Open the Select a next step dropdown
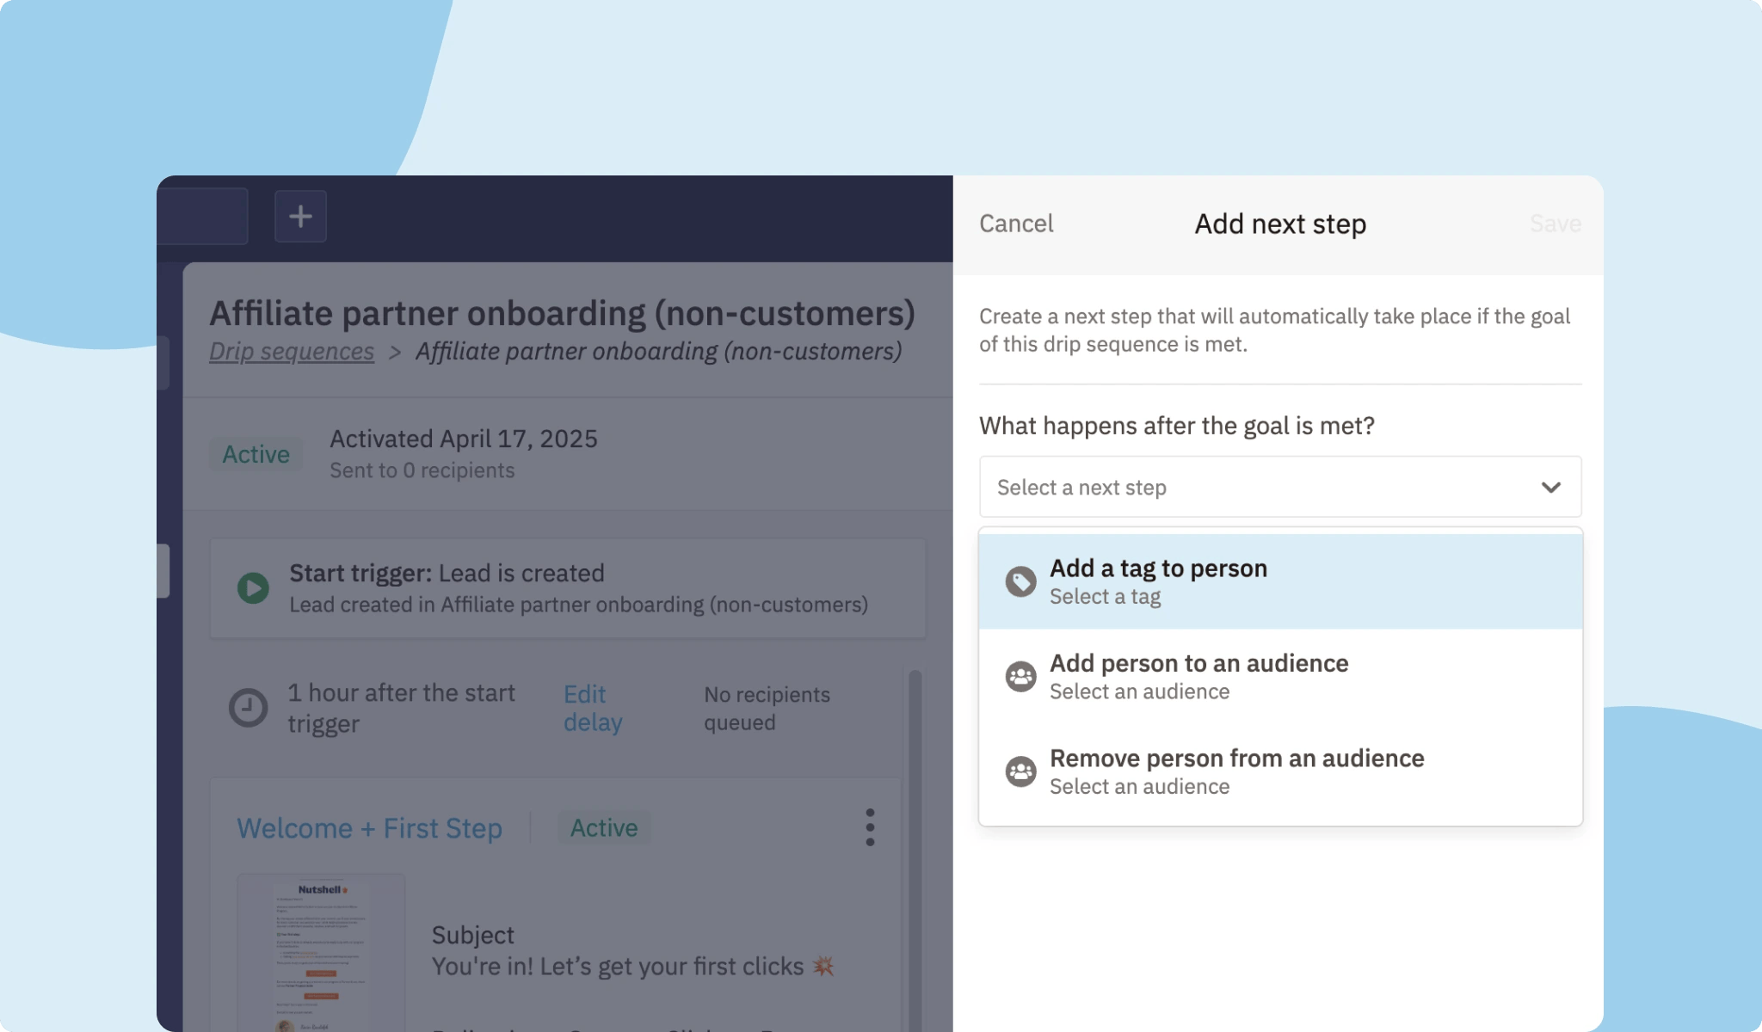 1279,488
